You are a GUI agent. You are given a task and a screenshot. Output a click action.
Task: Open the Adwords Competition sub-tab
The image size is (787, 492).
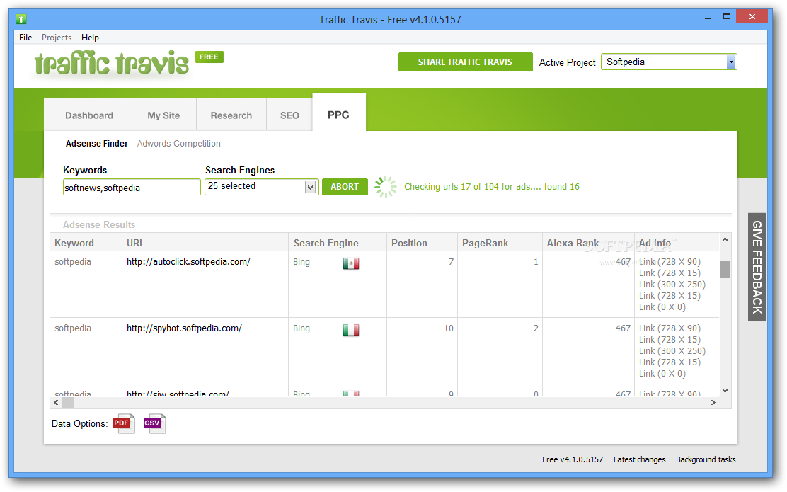(178, 144)
